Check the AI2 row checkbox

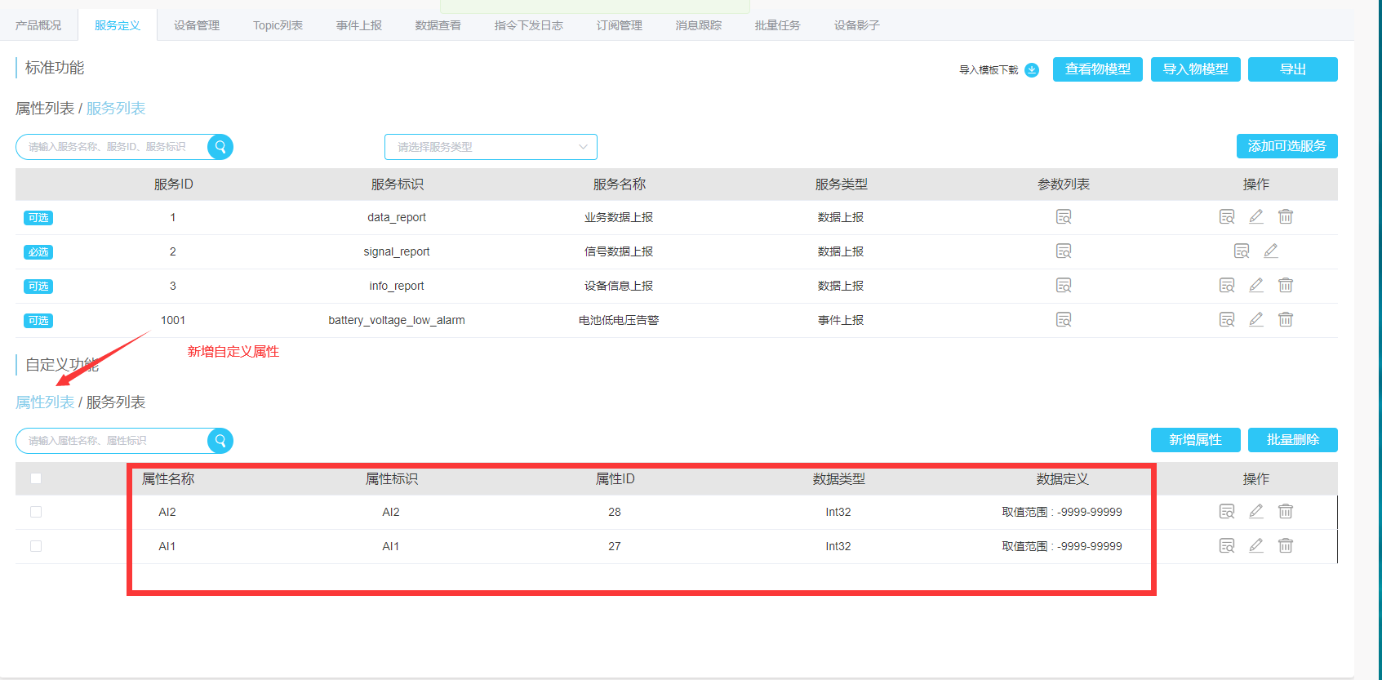[x=36, y=512]
